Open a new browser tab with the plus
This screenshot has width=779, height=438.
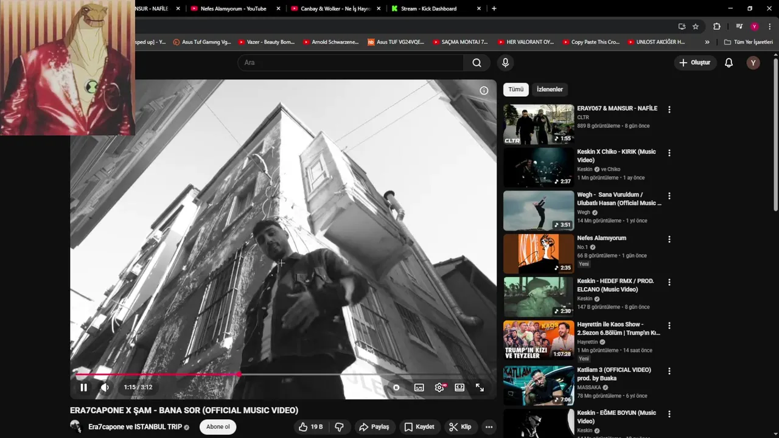[494, 9]
